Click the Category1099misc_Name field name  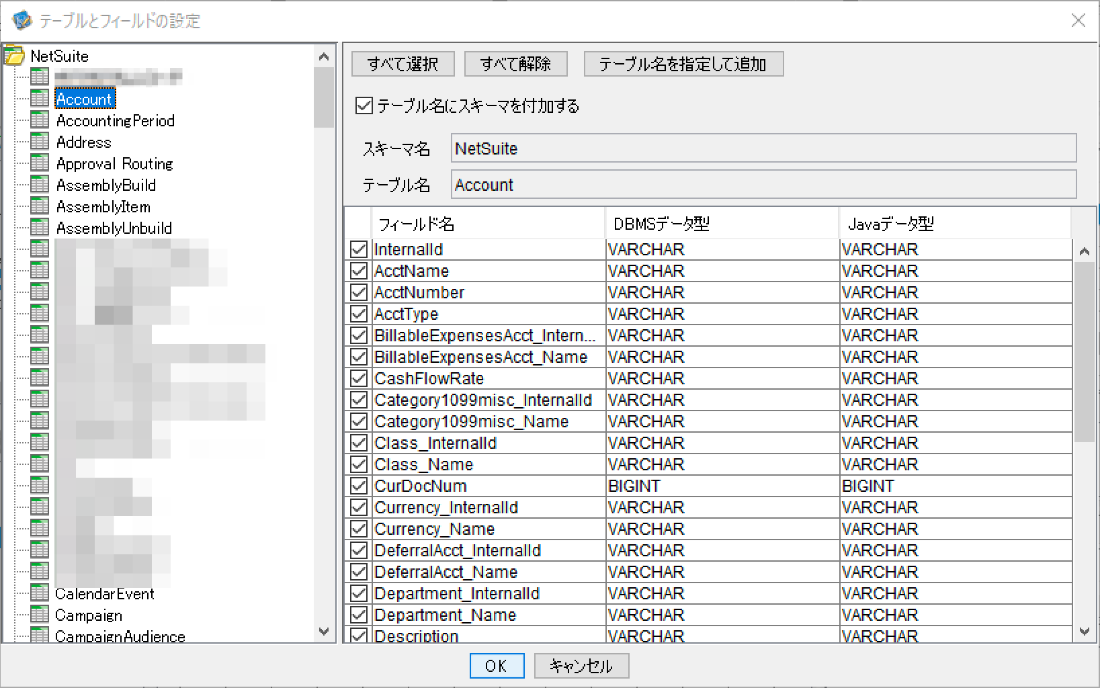tap(472, 421)
